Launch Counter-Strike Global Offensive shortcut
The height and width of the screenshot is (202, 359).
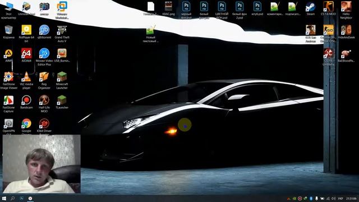coord(328,34)
